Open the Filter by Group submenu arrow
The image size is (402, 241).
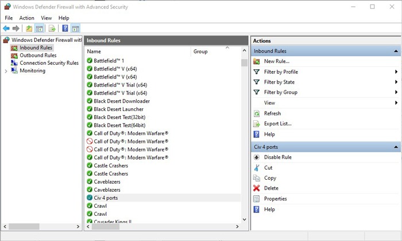(396, 92)
